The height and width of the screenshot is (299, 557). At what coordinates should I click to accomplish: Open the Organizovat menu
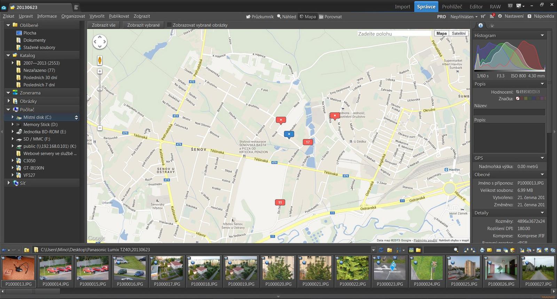(x=73, y=16)
